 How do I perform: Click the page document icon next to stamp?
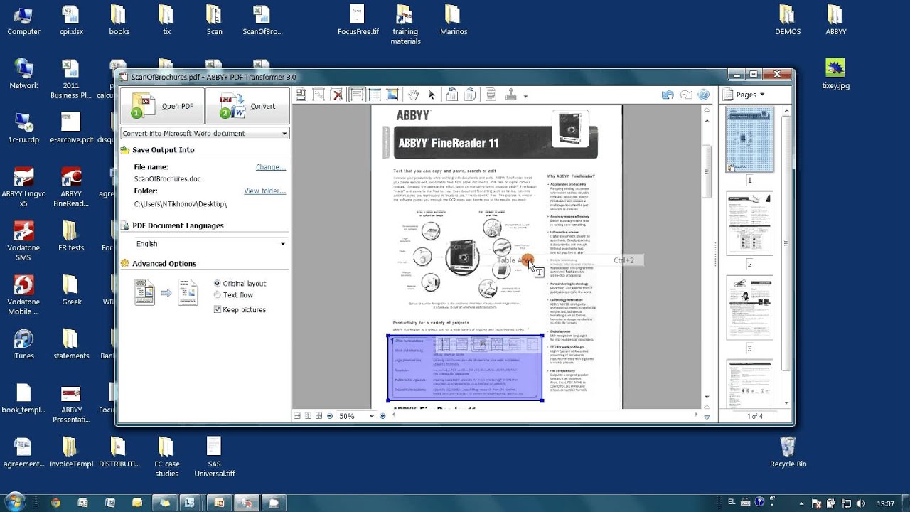491,95
